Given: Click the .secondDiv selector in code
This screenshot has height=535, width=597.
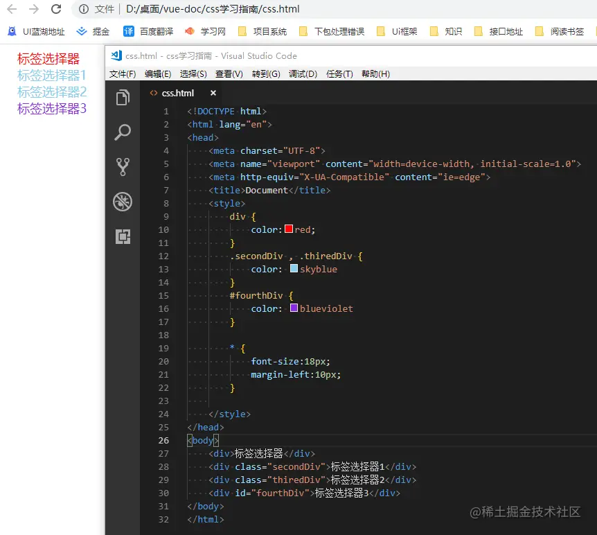Looking at the screenshot, I should [x=257, y=256].
